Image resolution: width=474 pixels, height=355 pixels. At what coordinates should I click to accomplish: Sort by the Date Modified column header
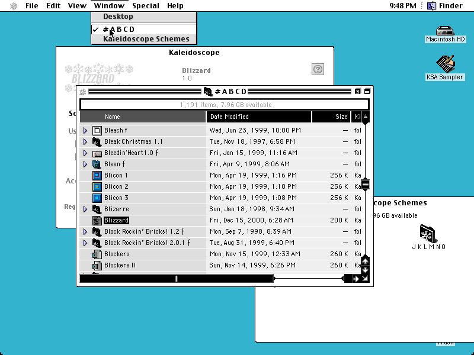click(x=259, y=117)
